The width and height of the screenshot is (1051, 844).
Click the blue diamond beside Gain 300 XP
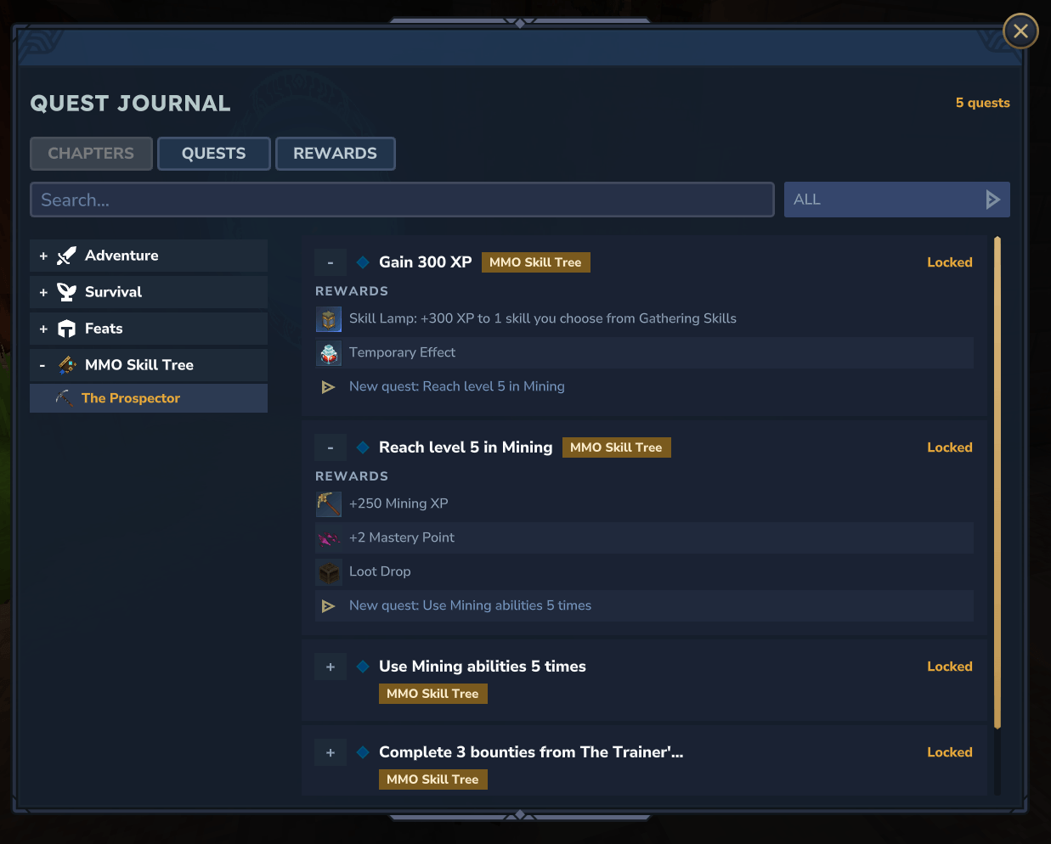tap(363, 262)
